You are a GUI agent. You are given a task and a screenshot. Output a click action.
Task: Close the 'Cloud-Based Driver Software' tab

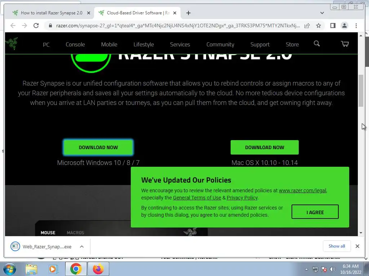click(x=175, y=13)
